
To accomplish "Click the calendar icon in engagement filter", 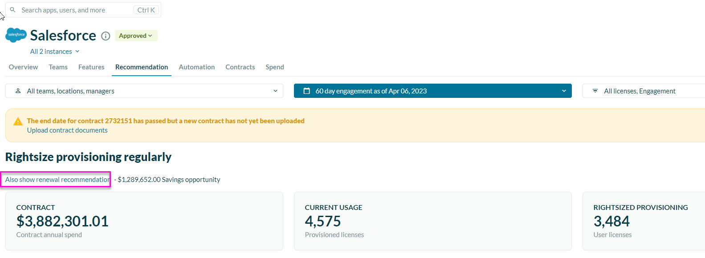I will click(x=306, y=91).
